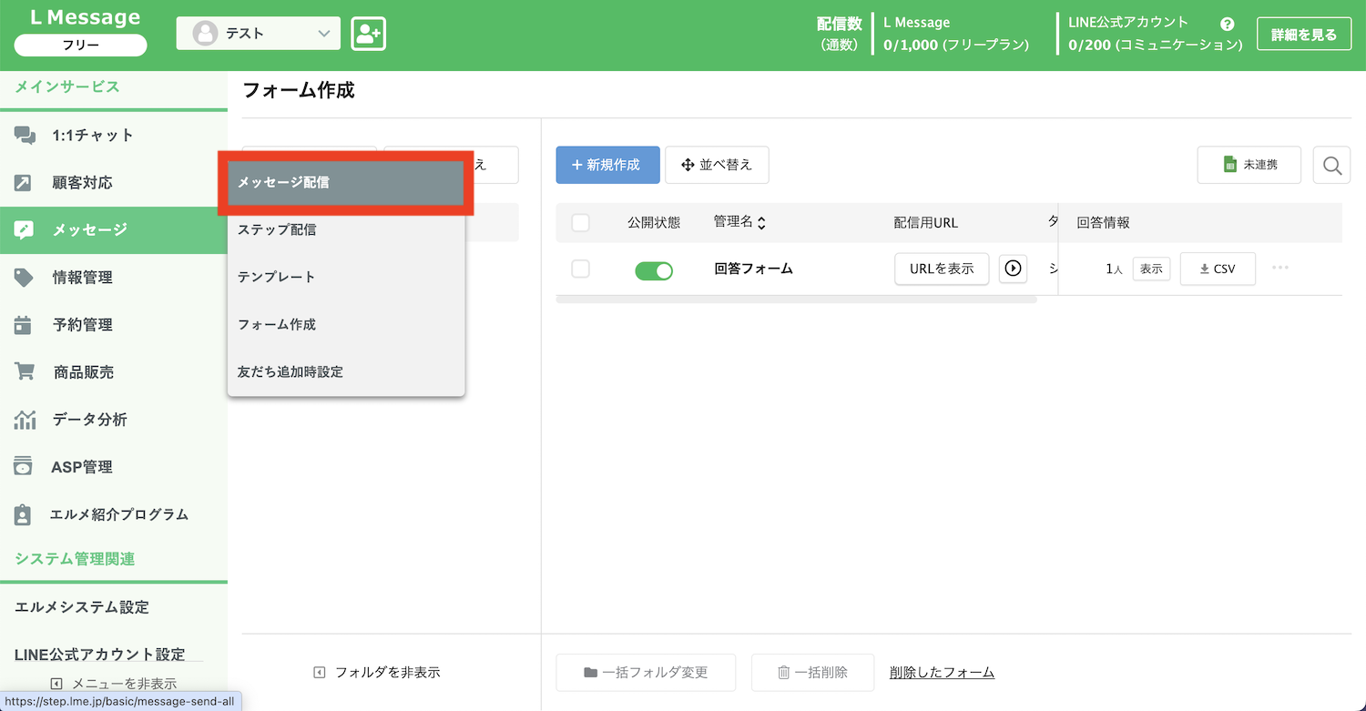Image resolution: width=1366 pixels, height=711 pixels.
Task: Click the 表示 button for answers
Action: 1151,269
